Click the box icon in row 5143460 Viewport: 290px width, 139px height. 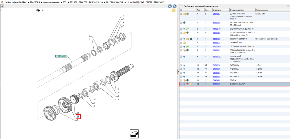184,80
